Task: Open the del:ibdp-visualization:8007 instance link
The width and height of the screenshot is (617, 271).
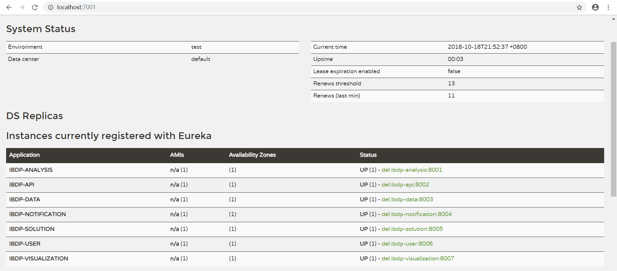Action: (x=418, y=258)
